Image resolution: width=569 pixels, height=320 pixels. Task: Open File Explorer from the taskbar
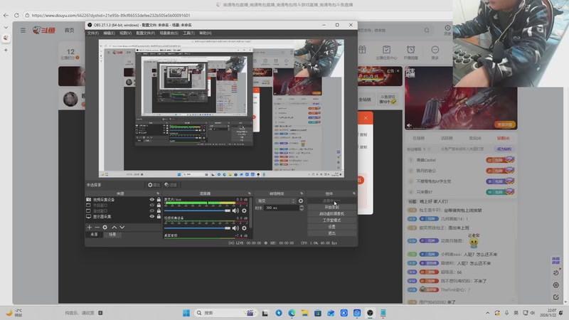304,313
